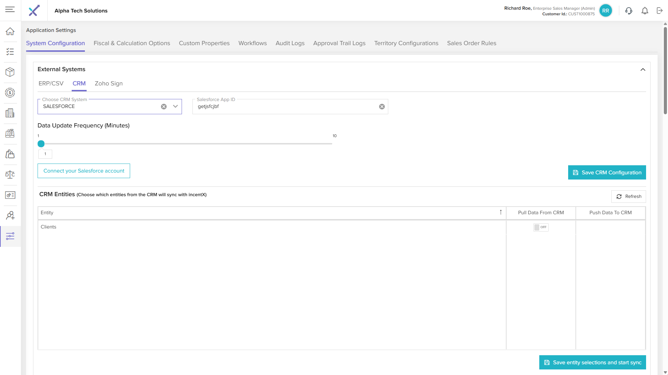Open the headset support icon
Screen dimensions: 668x375
pos(629,11)
